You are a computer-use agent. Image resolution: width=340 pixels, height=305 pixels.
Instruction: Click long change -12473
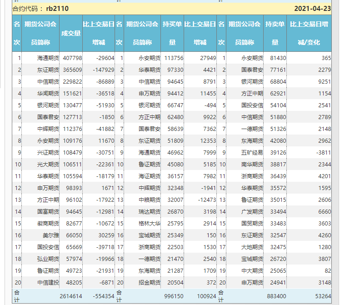point(207,200)
